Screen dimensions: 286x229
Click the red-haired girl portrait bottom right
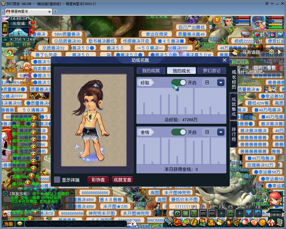[275, 198]
